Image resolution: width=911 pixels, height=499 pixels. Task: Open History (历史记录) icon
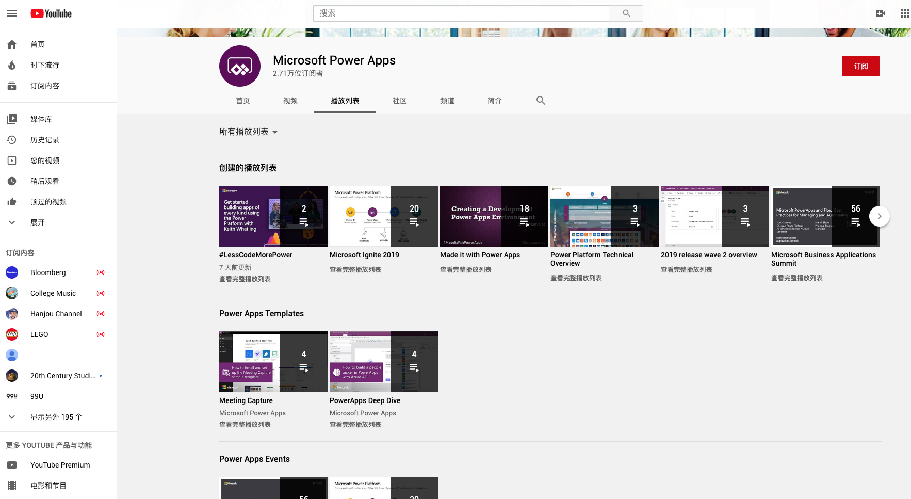[12, 140]
